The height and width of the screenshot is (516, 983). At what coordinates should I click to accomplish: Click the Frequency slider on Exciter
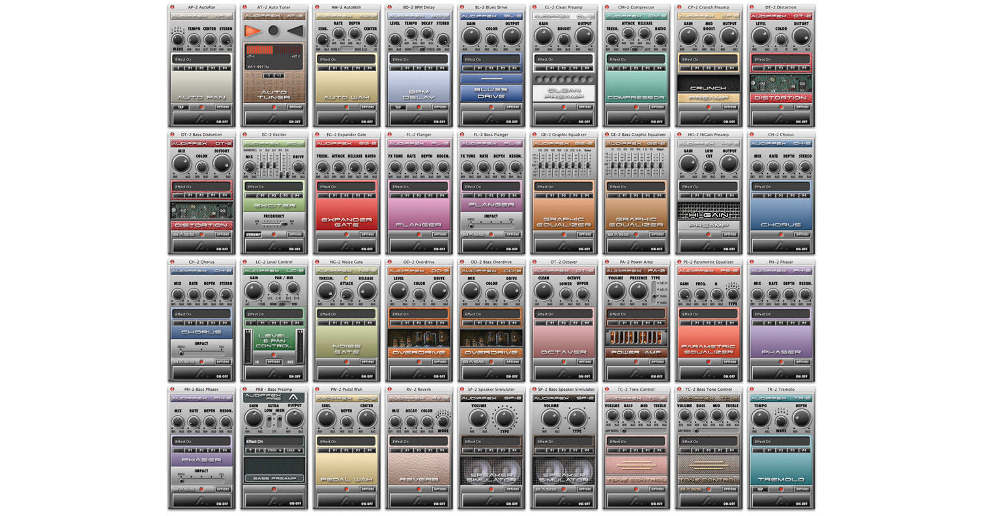(274, 223)
